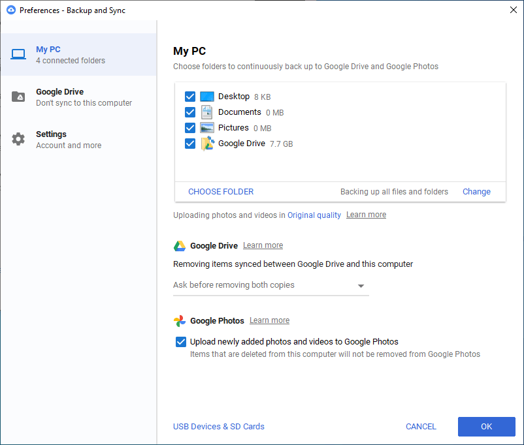Open the upload quality Original quality selector
The height and width of the screenshot is (445, 524).
point(314,214)
